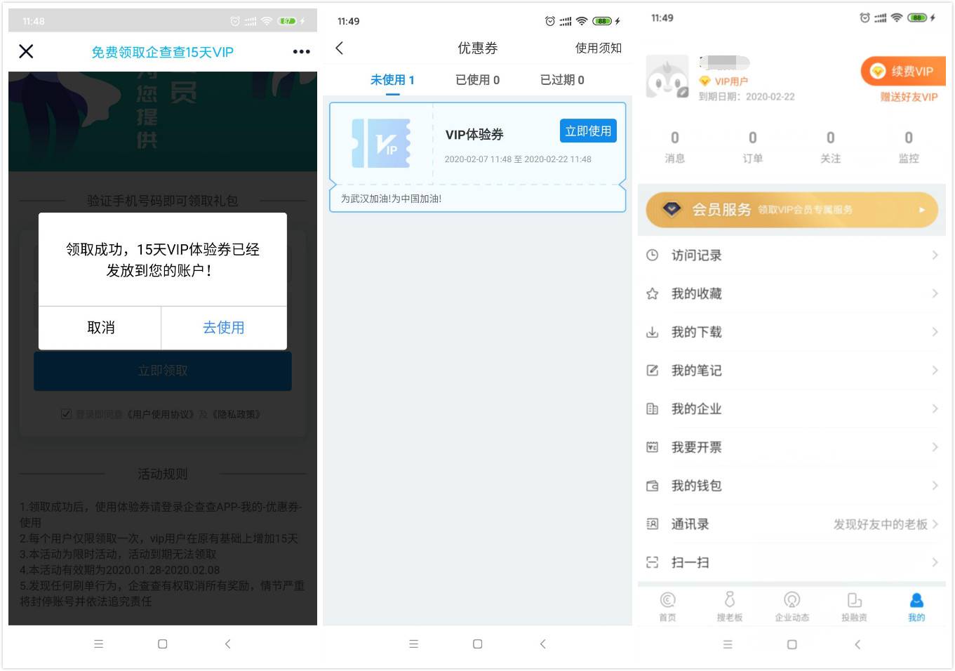Expand the 我的收藏 row chevron
Screen dimensions: 955x671
tap(935, 293)
